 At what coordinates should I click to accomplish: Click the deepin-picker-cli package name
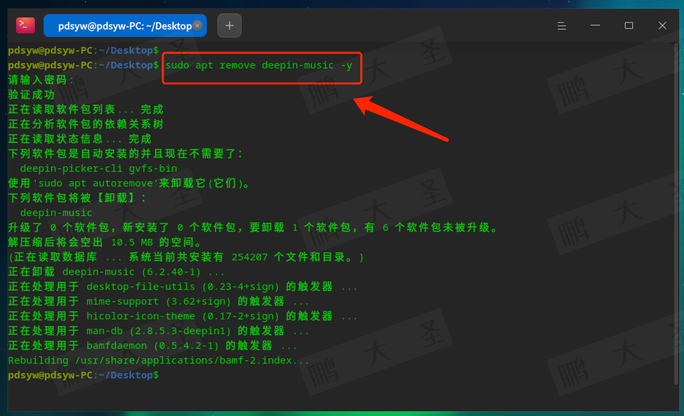(71, 168)
